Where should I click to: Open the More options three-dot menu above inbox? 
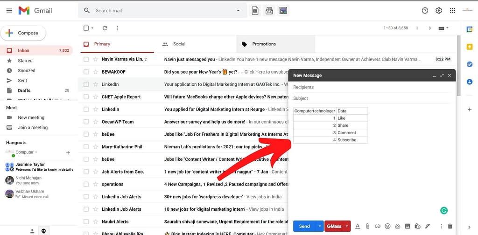click(117, 28)
